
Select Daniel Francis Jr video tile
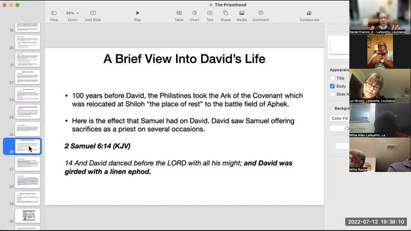tap(380, 17)
